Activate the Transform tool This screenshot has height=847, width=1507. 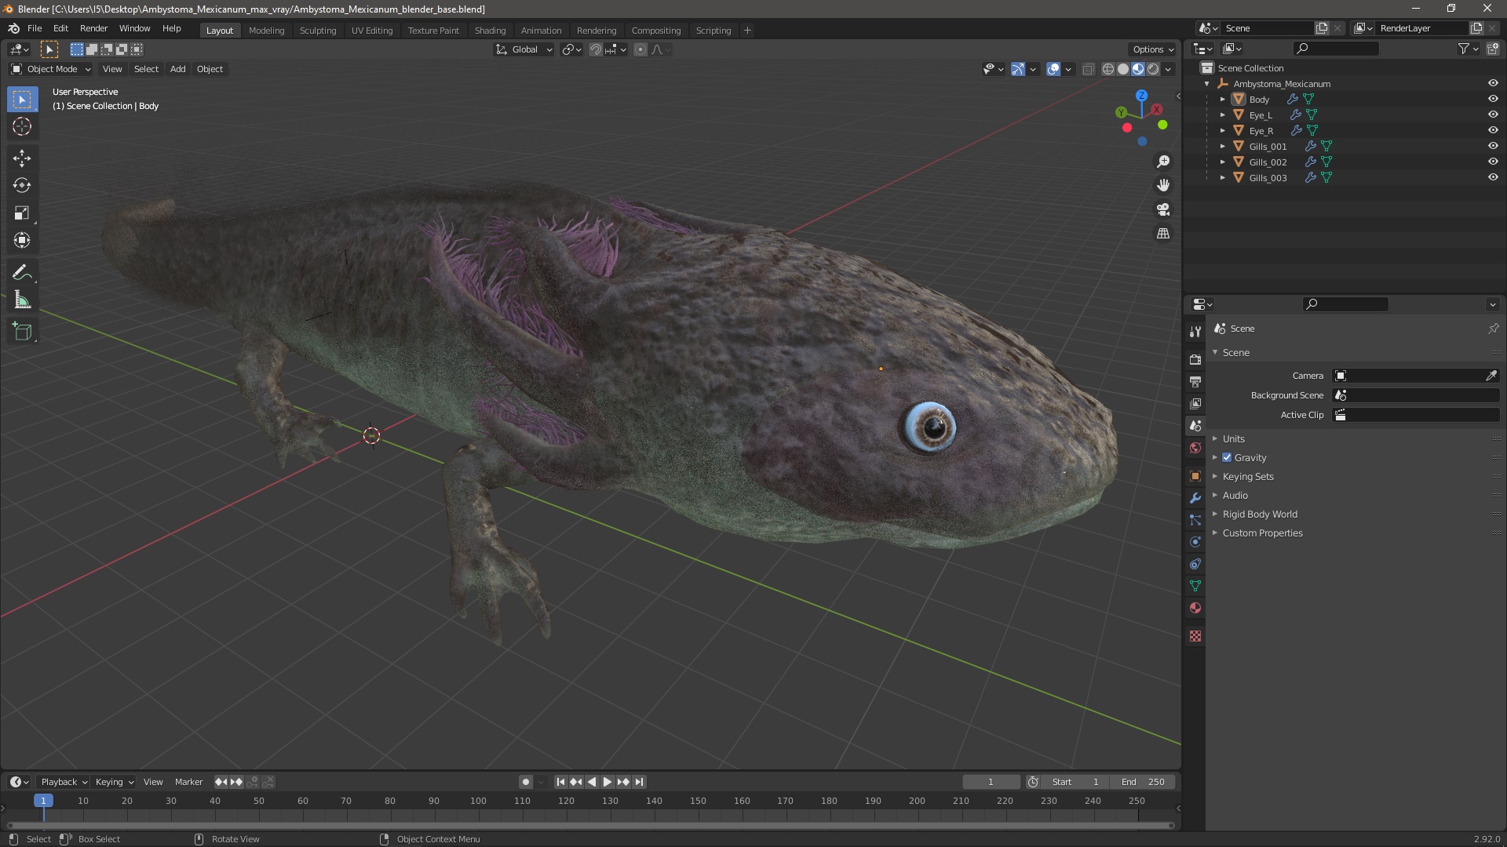(22, 241)
